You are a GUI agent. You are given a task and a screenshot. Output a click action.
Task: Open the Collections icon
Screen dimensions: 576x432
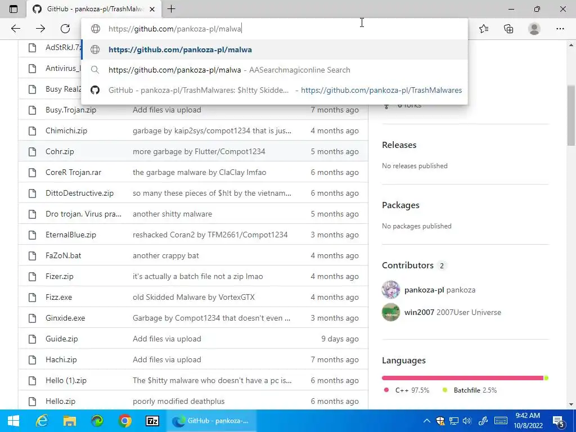click(x=508, y=29)
